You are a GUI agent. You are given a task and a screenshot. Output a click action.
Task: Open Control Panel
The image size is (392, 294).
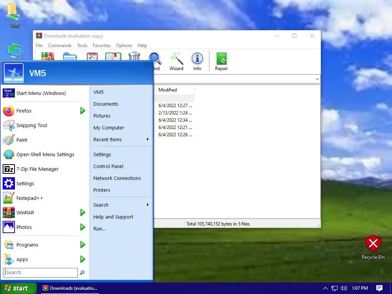pyautogui.click(x=108, y=166)
